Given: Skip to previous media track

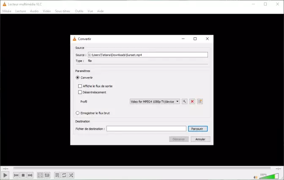Looking at the screenshot, I should 16,175.
